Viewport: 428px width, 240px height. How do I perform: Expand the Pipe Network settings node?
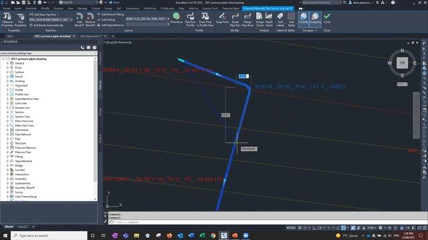[7, 135]
